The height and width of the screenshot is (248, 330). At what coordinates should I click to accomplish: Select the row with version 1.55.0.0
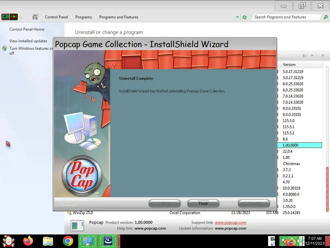[x=299, y=206]
